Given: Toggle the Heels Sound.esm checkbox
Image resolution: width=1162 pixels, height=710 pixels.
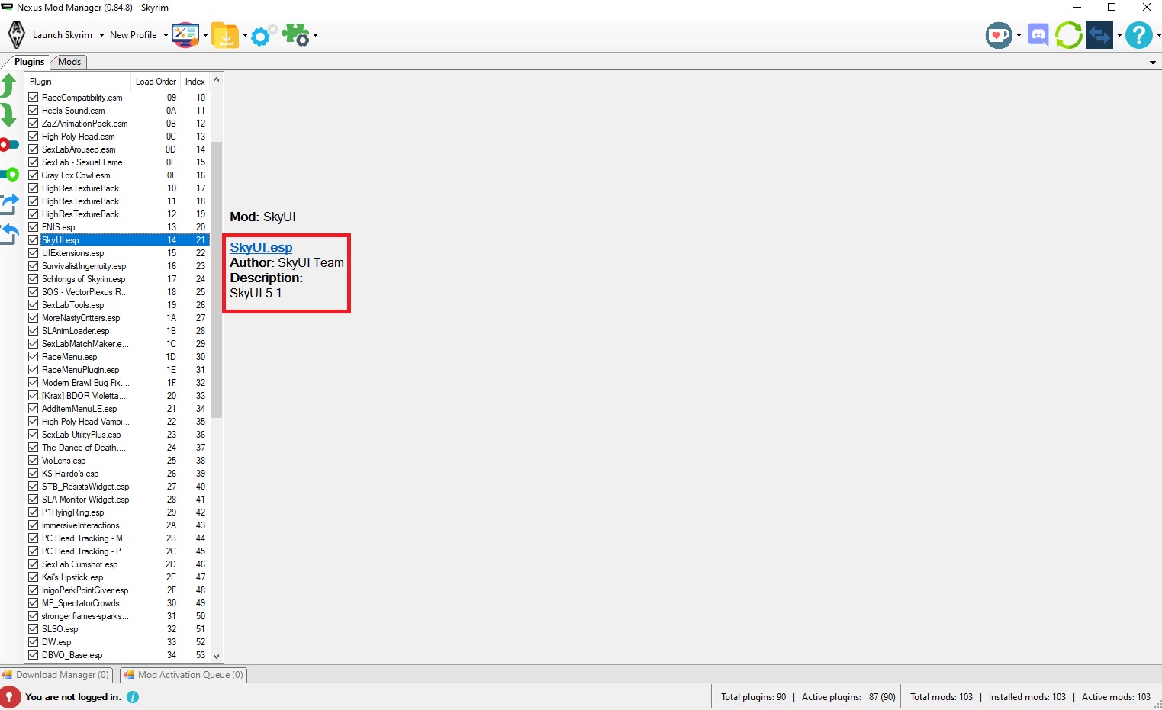Looking at the screenshot, I should pos(34,111).
